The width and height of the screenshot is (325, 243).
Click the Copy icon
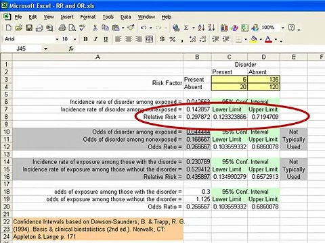pos(105,28)
